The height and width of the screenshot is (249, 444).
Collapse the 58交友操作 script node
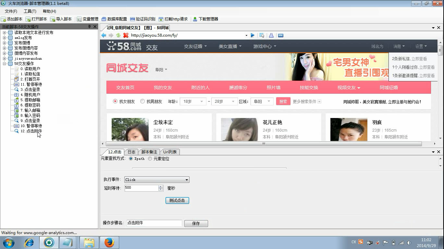5,64
